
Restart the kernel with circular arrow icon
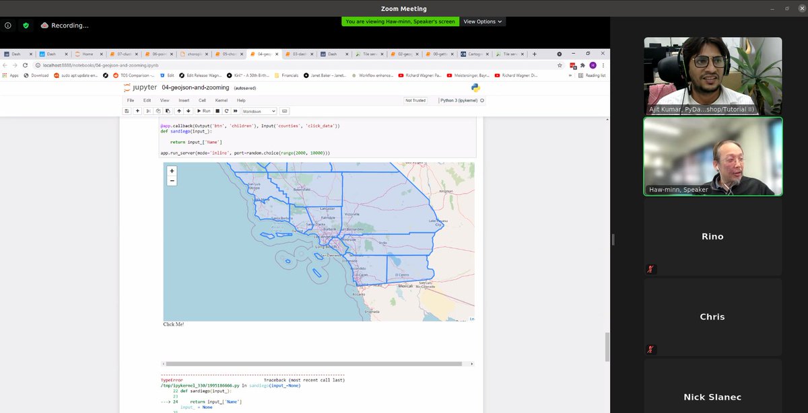coord(226,111)
